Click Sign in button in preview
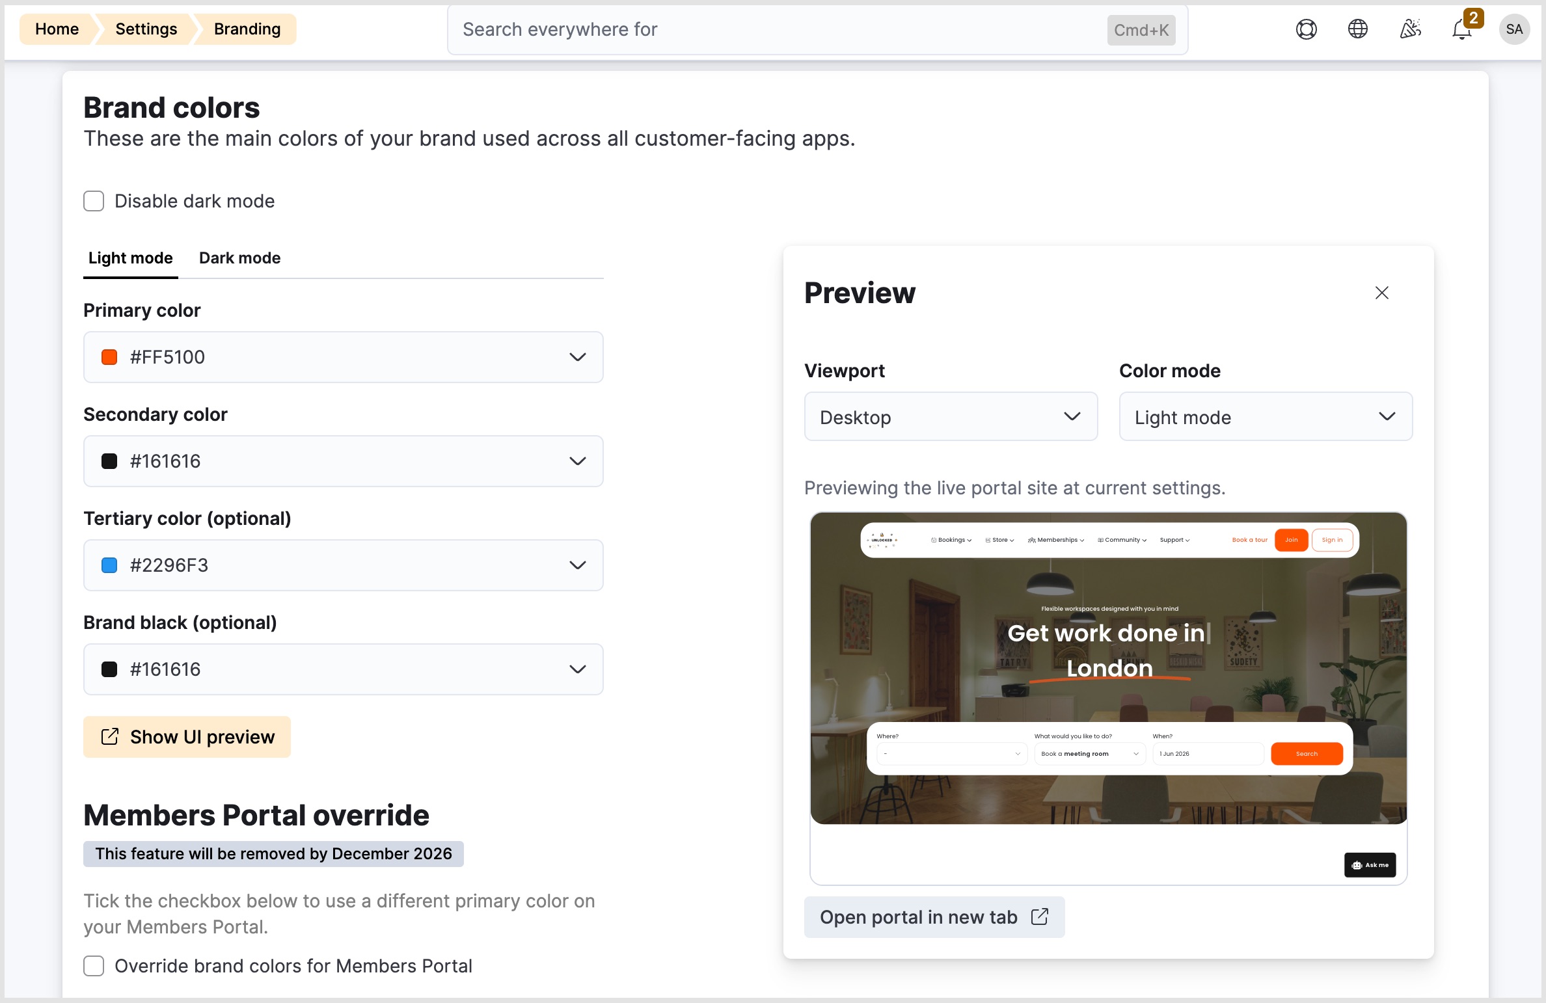The image size is (1546, 1003). coord(1332,540)
